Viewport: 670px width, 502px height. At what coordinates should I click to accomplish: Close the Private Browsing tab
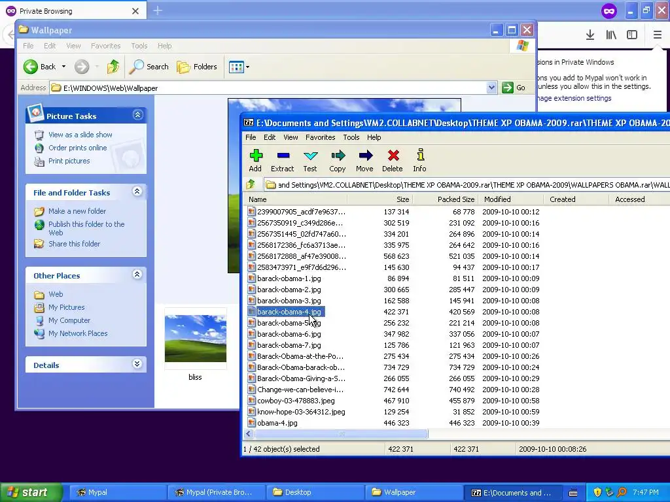pos(135,11)
